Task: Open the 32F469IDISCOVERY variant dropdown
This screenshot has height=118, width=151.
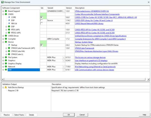Action: click(x=64, y=11)
